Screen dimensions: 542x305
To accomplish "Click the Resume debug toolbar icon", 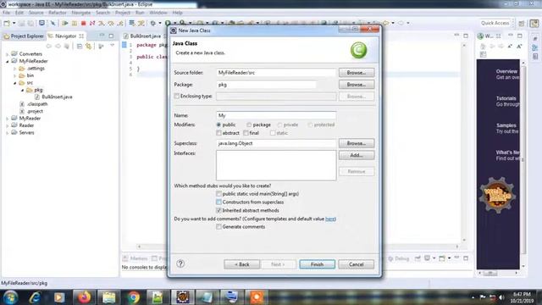I will click(64, 23).
